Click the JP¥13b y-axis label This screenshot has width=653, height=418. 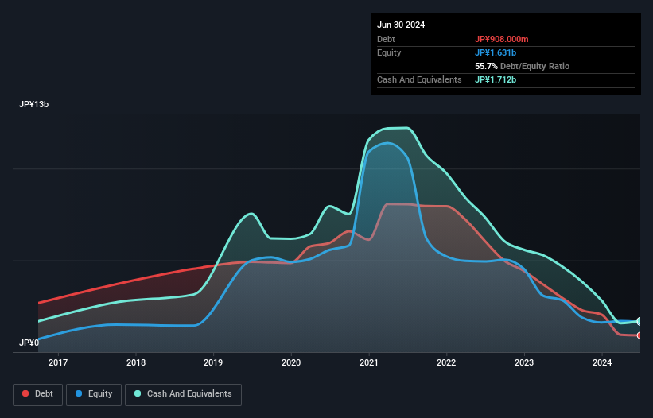tap(33, 104)
